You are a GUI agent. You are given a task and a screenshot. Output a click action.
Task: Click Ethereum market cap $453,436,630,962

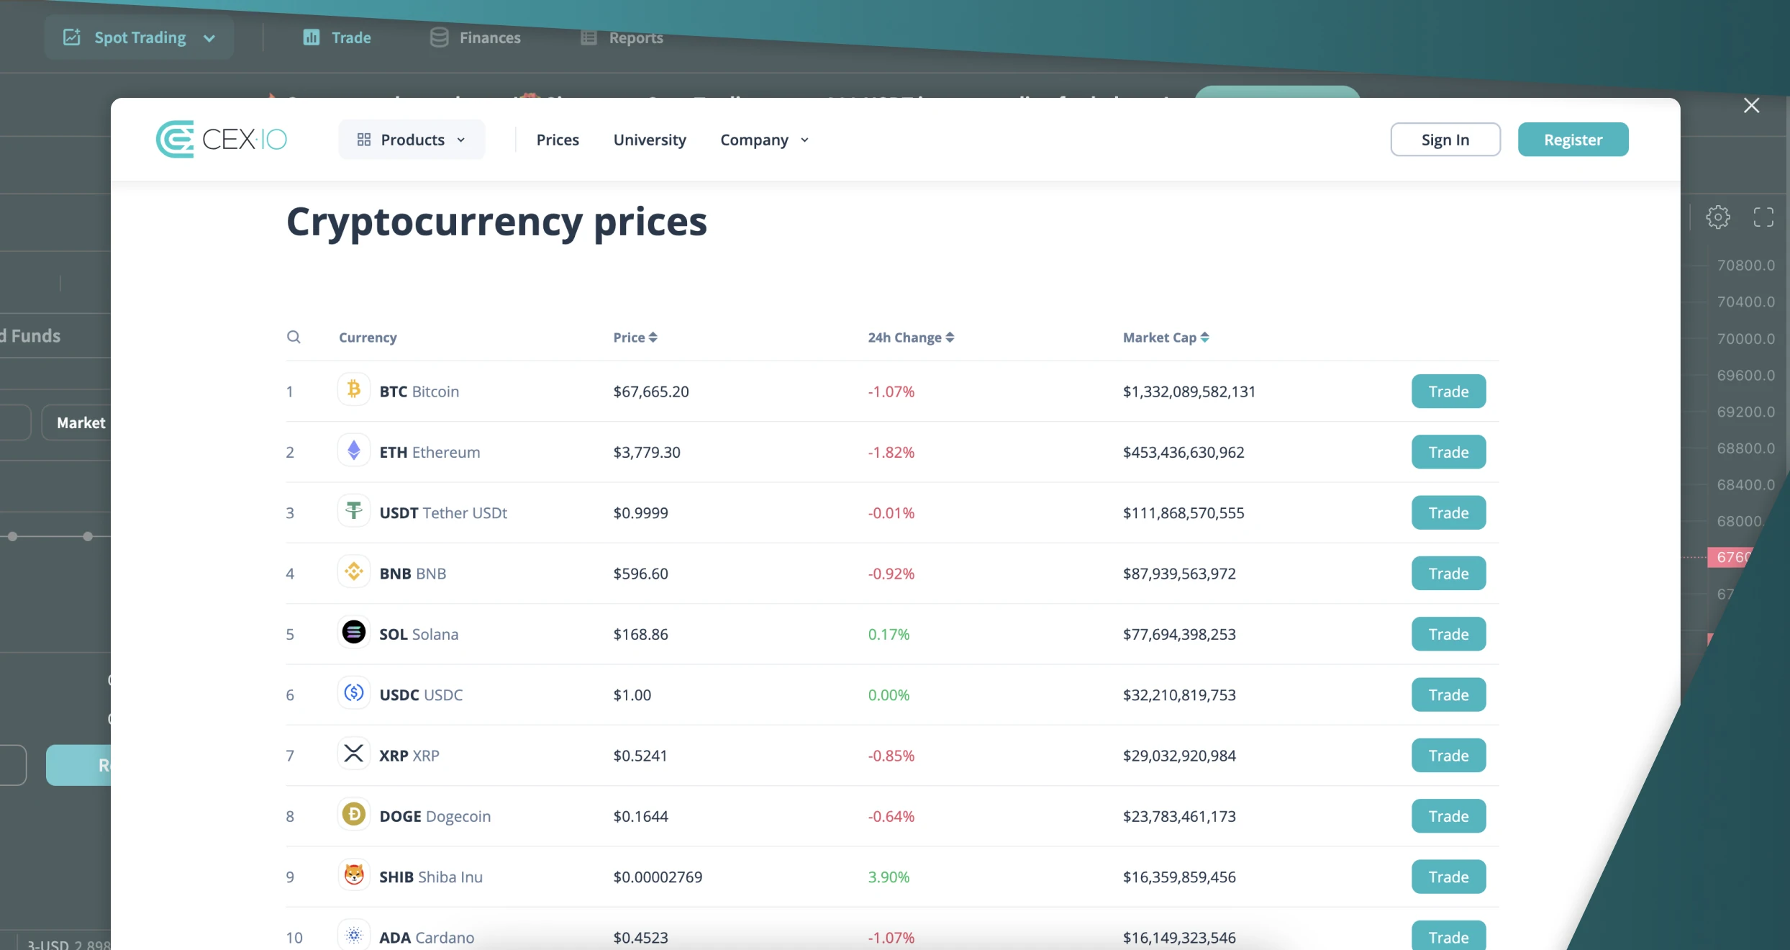(x=1184, y=452)
